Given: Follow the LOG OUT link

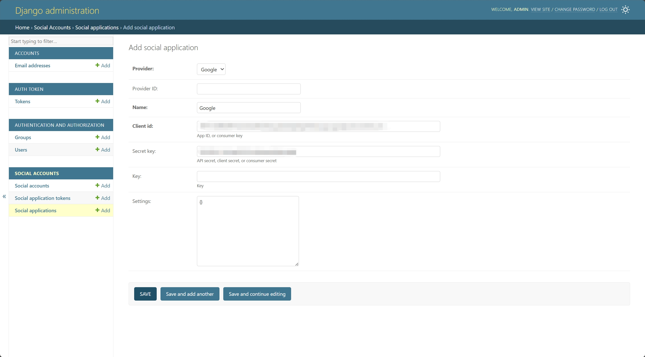Looking at the screenshot, I should pyautogui.click(x=608, y=9).
